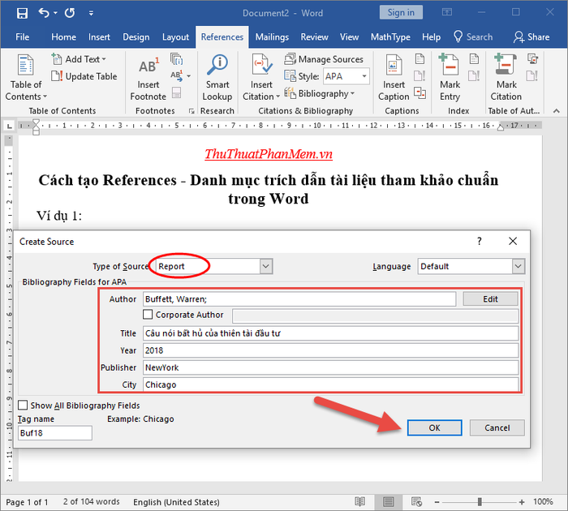
Task: Click the Title text field
Action: [x=331, y=333]
